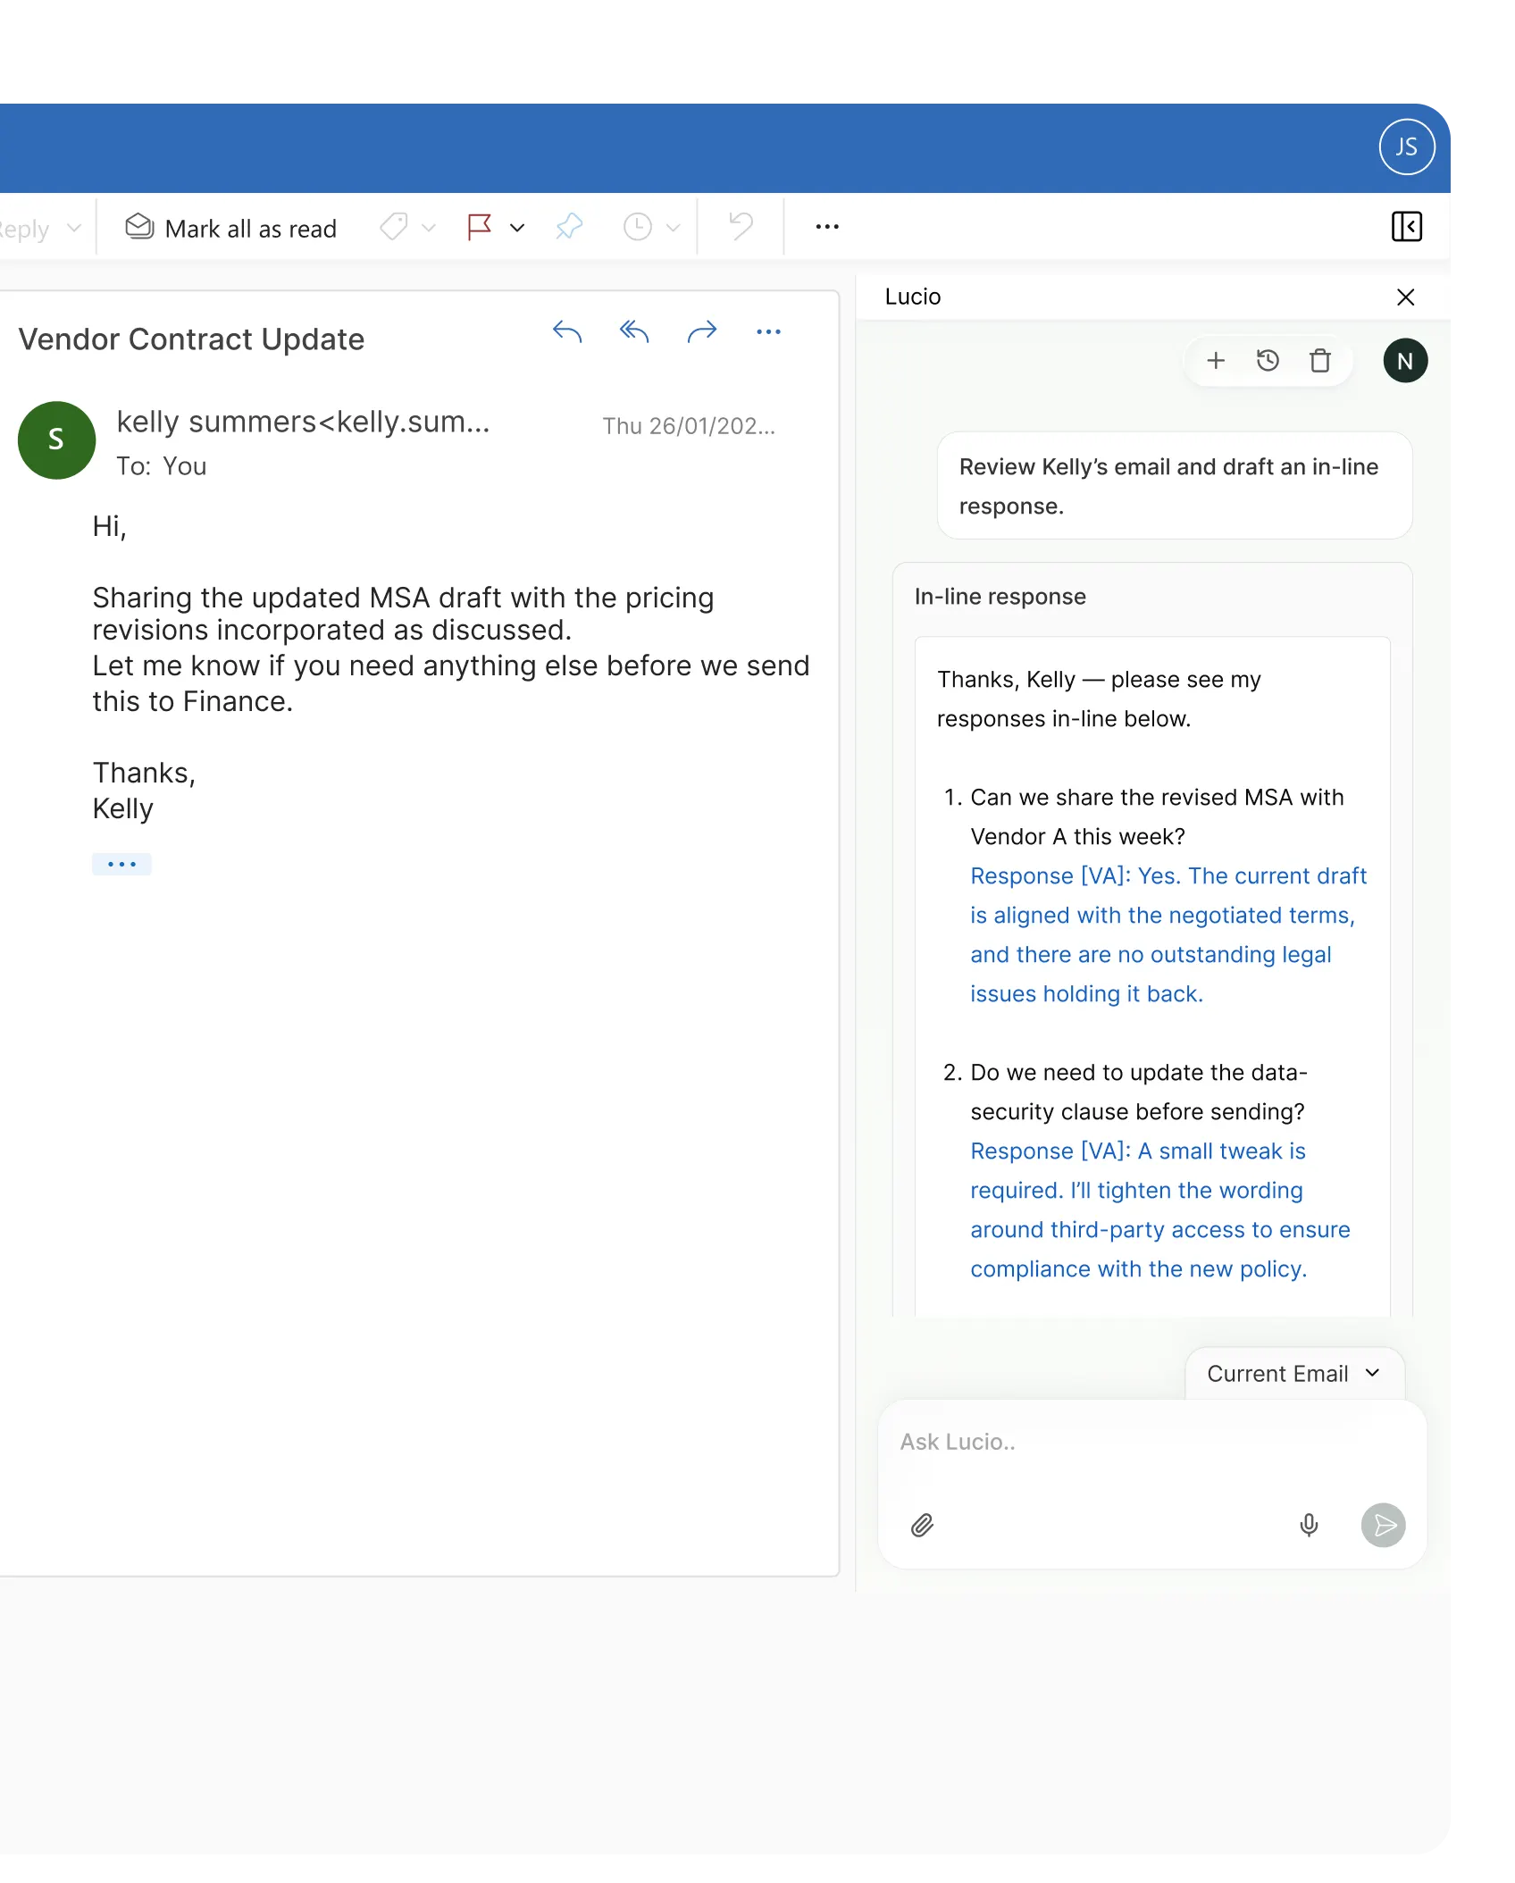Click the second Response [VA] text

tap(1159, 1209)
